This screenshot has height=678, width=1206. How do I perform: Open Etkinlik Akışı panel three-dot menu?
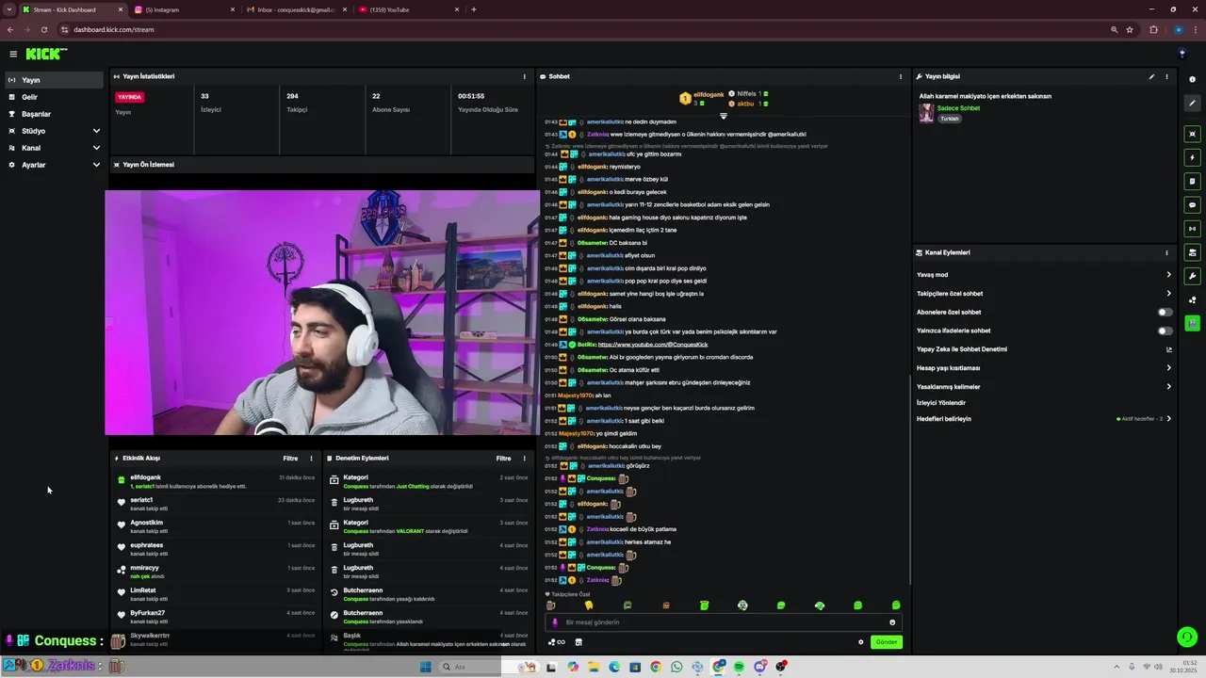coord(312,459)
